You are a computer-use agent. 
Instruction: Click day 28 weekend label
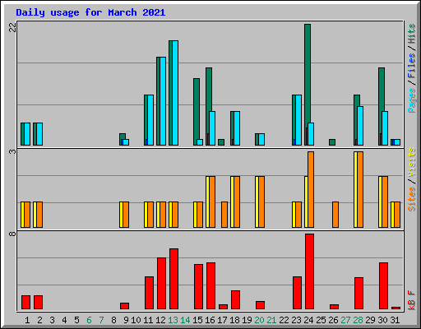[358, 320]
